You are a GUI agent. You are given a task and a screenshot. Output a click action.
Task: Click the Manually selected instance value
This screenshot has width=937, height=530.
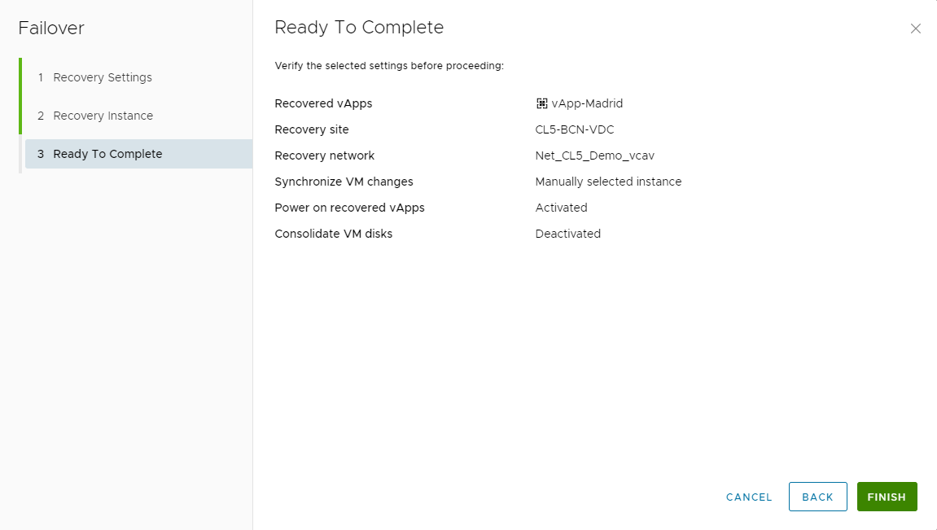tap(608, 182)
